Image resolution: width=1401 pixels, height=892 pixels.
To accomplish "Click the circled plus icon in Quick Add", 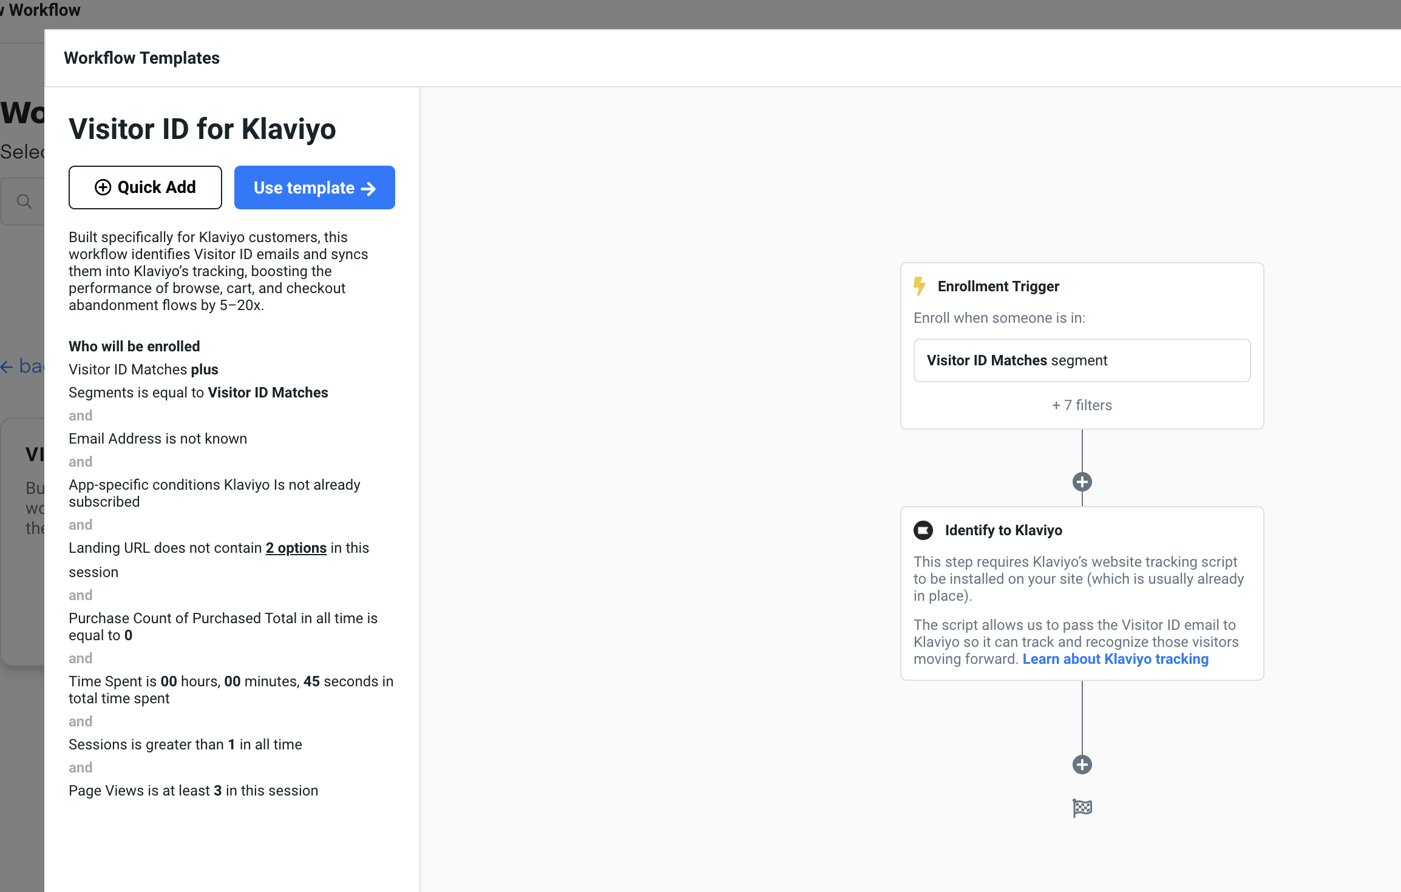I will click(x=103, y=188).
